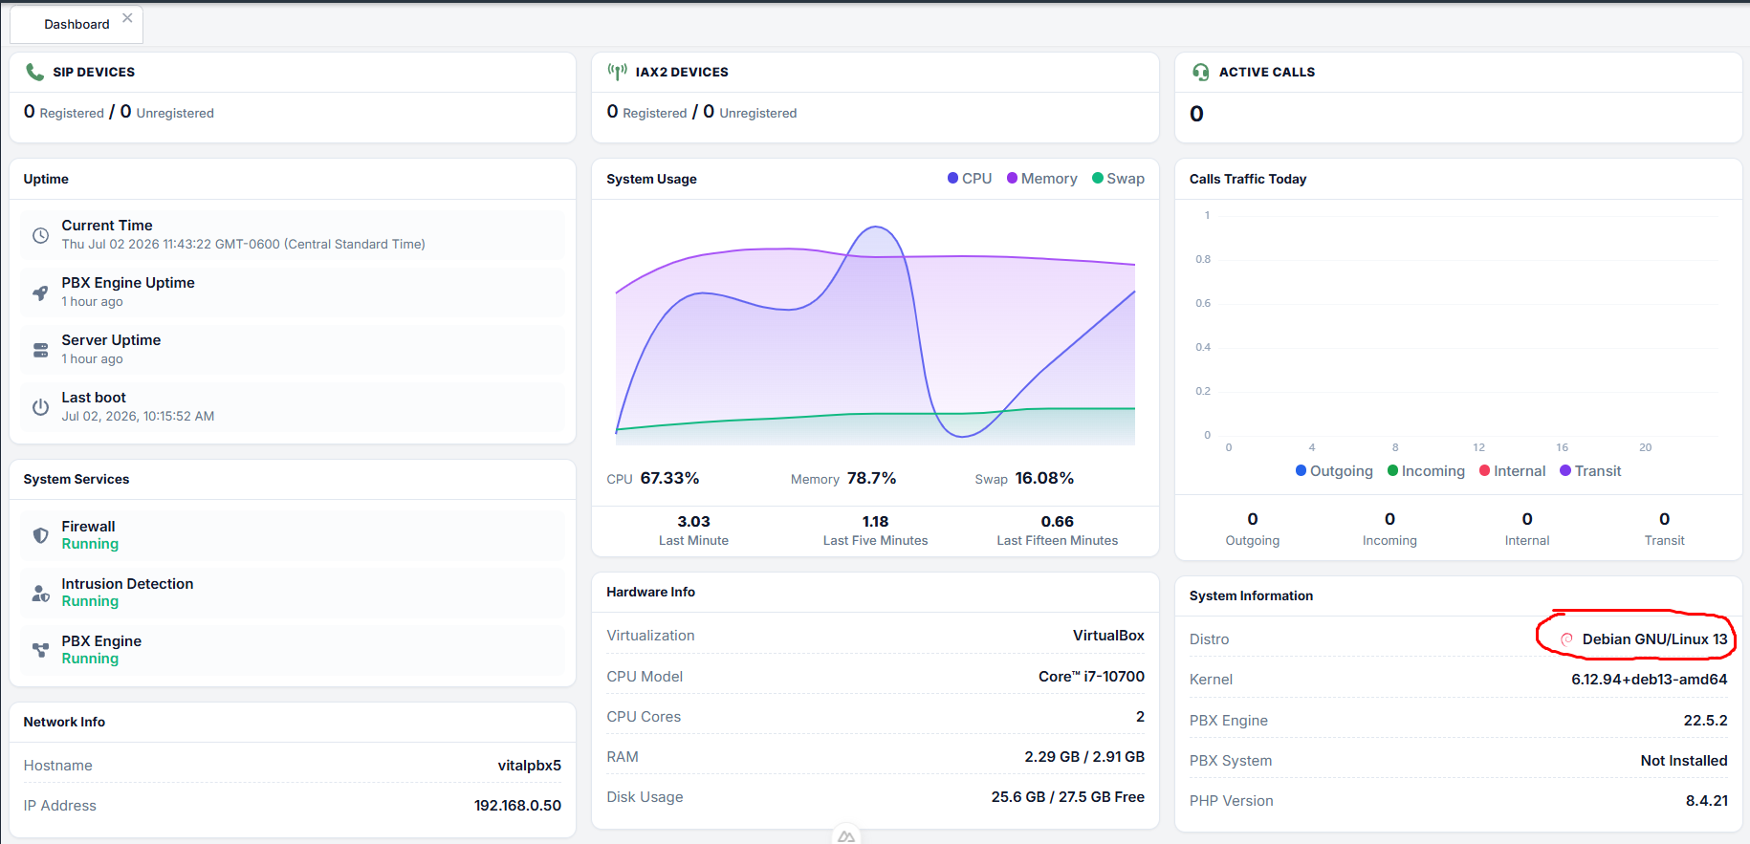
Task: Click the Server Uptime server icon
Action: point(40,350)
